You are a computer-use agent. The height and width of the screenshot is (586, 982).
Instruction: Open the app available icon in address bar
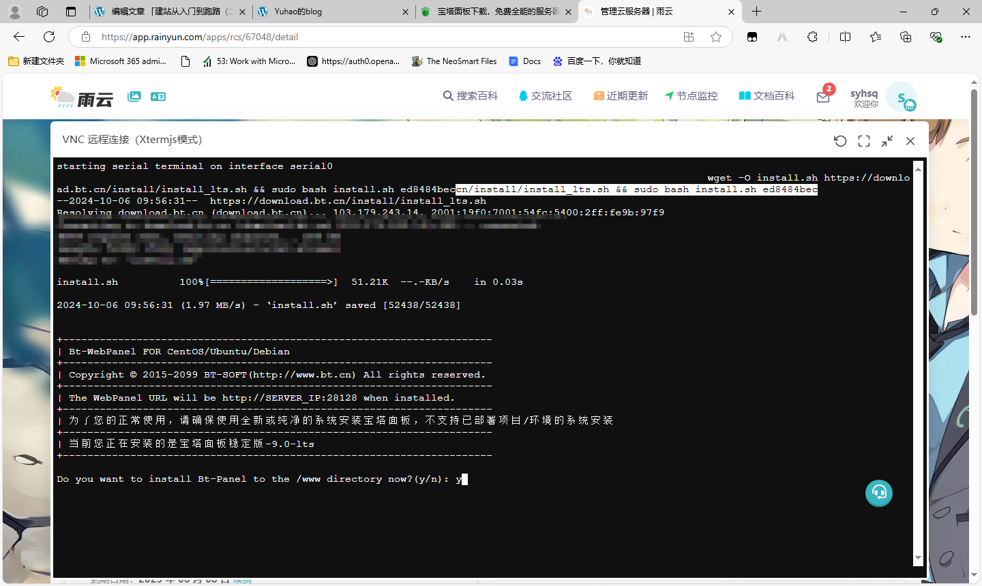point(689,37)
